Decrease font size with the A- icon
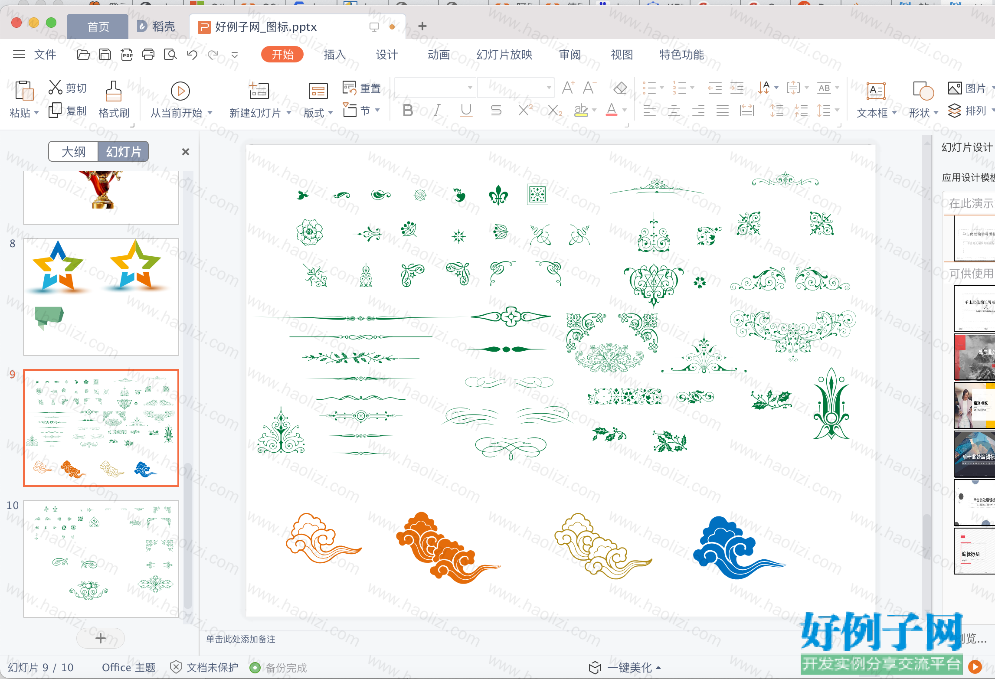Screen dimensions: 995x679 (x=589, y=88)
